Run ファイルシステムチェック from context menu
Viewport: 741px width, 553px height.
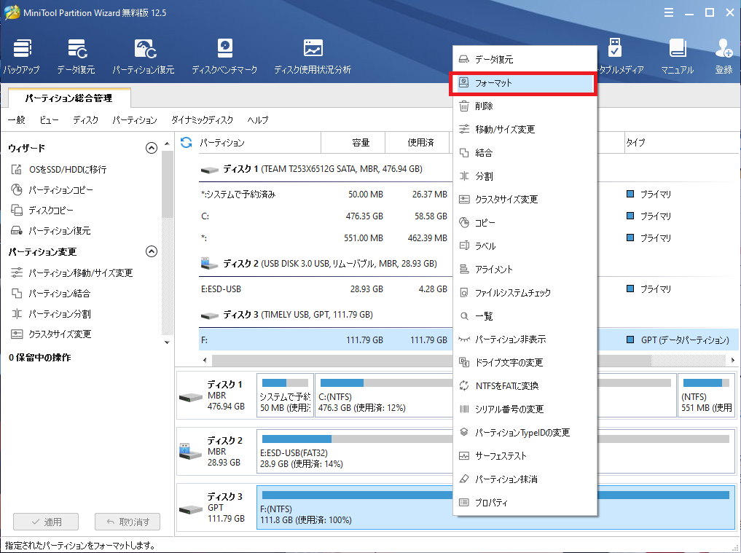pyautogui.click(x=525, y=293)
